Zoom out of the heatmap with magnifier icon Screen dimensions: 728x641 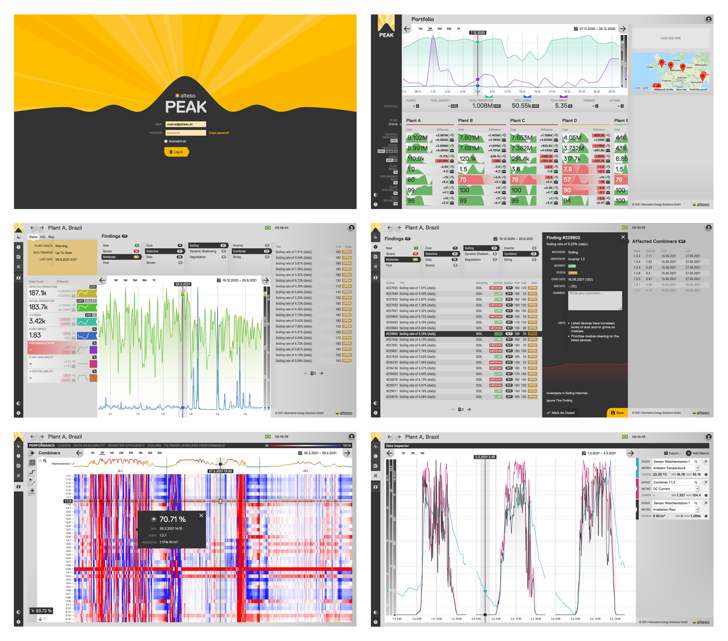click(45, 461)
